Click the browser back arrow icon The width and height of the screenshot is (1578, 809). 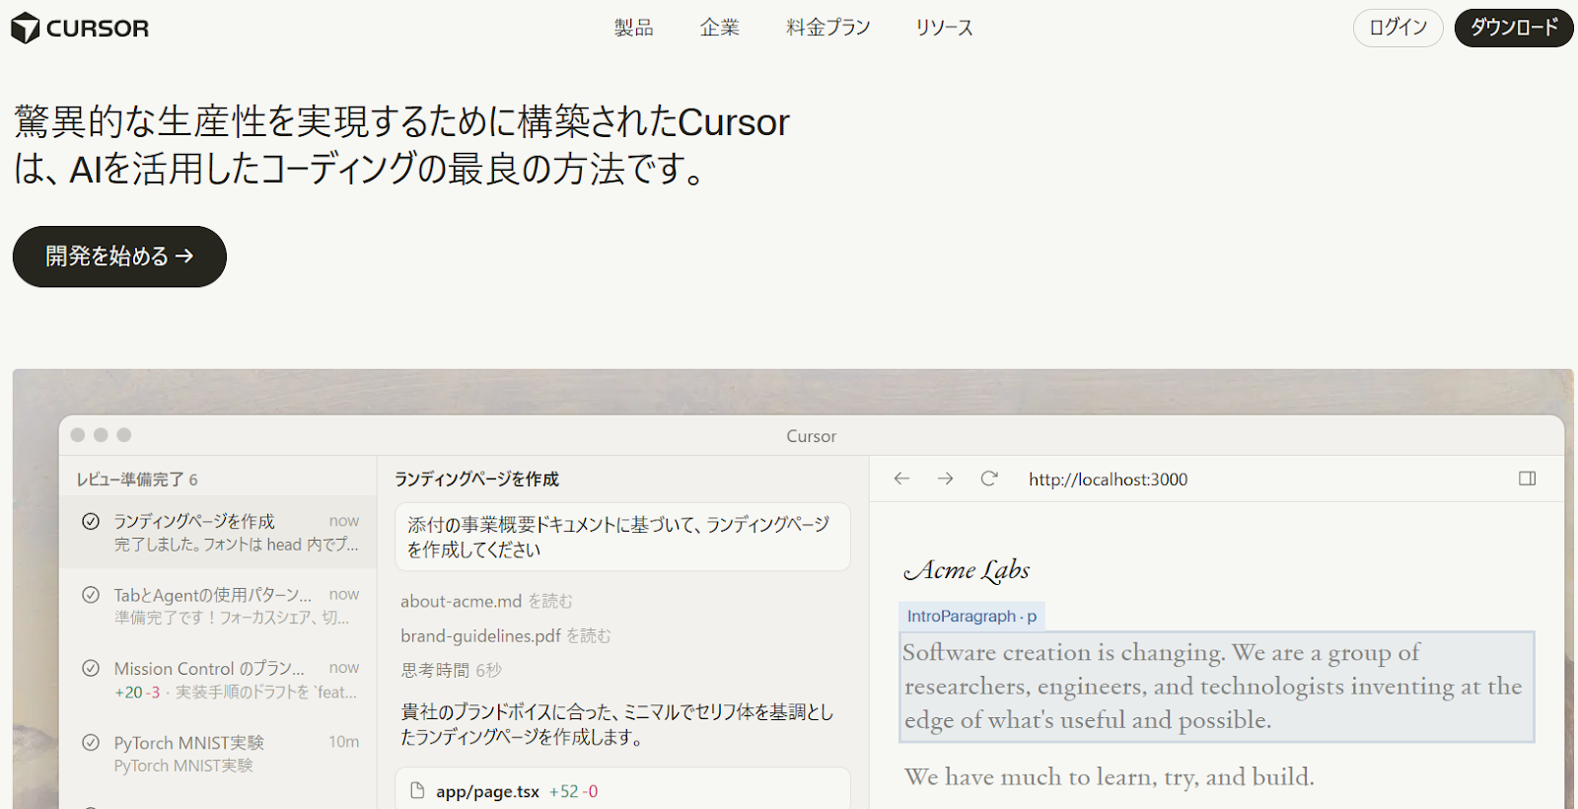[x=901, y=478]
